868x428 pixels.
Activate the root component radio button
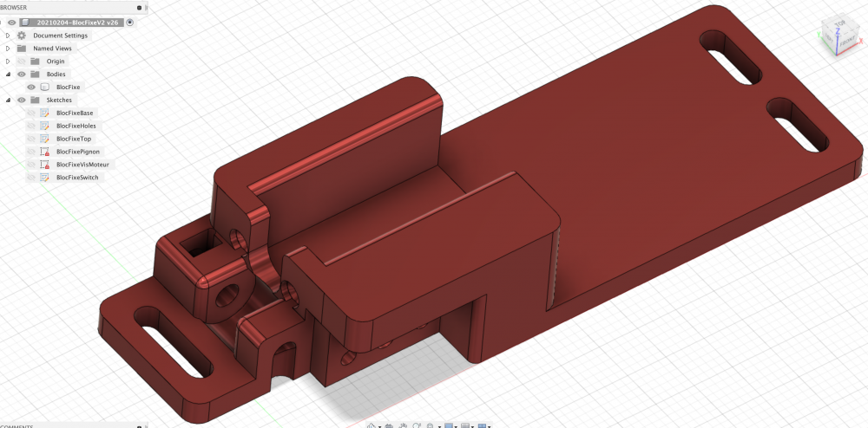[130, 23]
